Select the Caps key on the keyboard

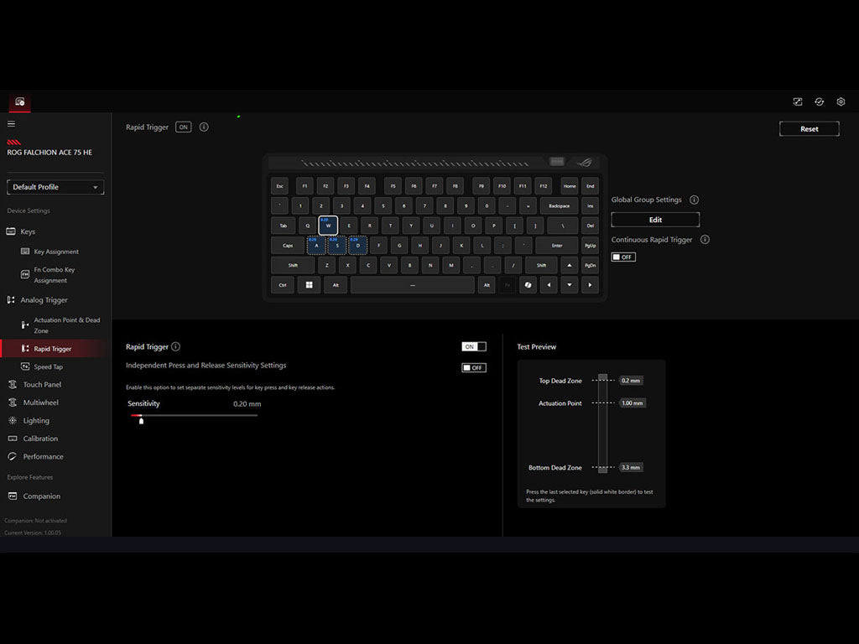[288, 246]
